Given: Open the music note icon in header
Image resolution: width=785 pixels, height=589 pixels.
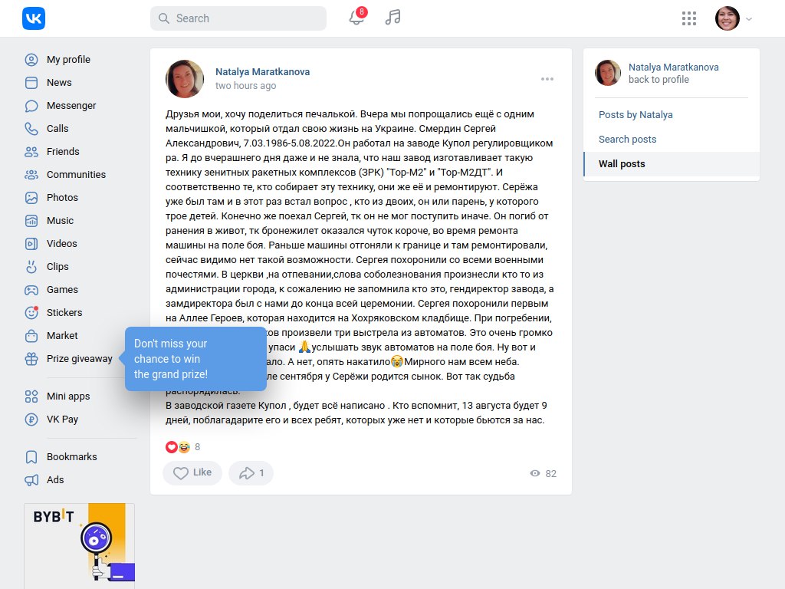Looking at the screenshot, I should (393, 18).
